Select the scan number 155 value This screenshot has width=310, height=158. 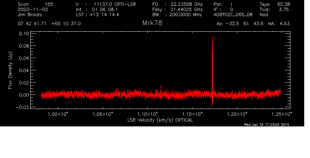tap(49, 4)
